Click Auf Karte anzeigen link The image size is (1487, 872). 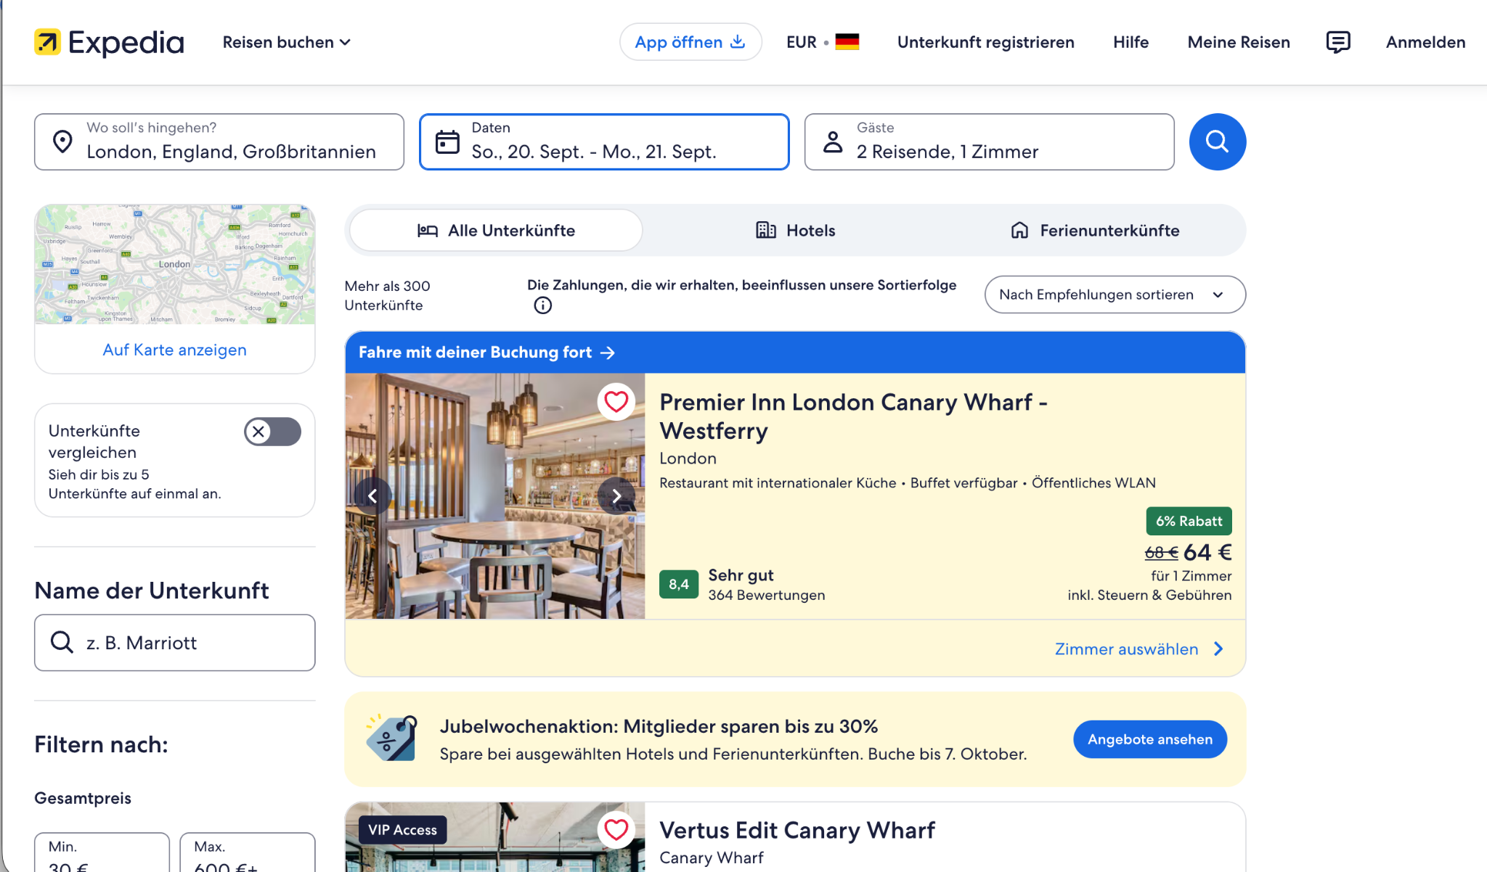pos(175,350)
